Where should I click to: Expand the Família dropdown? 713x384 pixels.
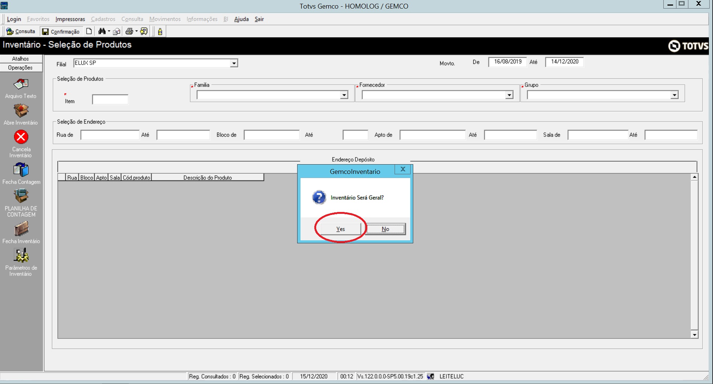(x=344, y=95)
